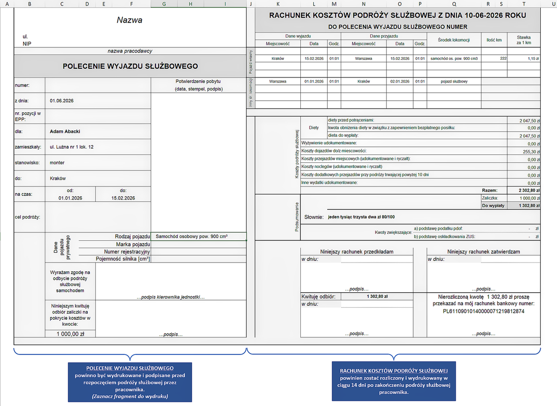Select the amount in words 'jeden tysiąc trzysta dwa zł 80/100'

tap(362, 217)
